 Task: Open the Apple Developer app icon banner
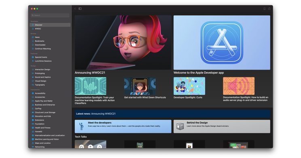click(x=222, y=43)
